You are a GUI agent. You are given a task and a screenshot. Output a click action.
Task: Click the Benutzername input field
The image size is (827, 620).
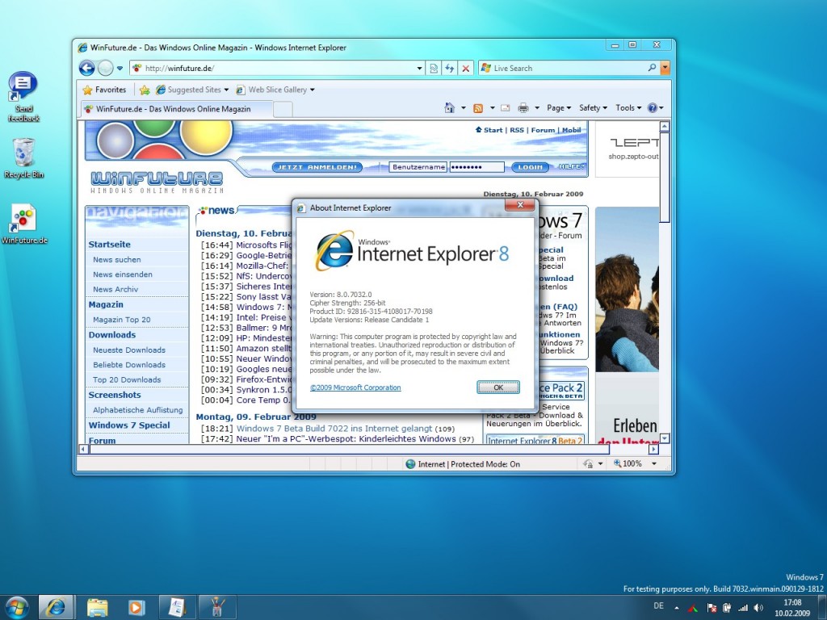coord(418,167)
